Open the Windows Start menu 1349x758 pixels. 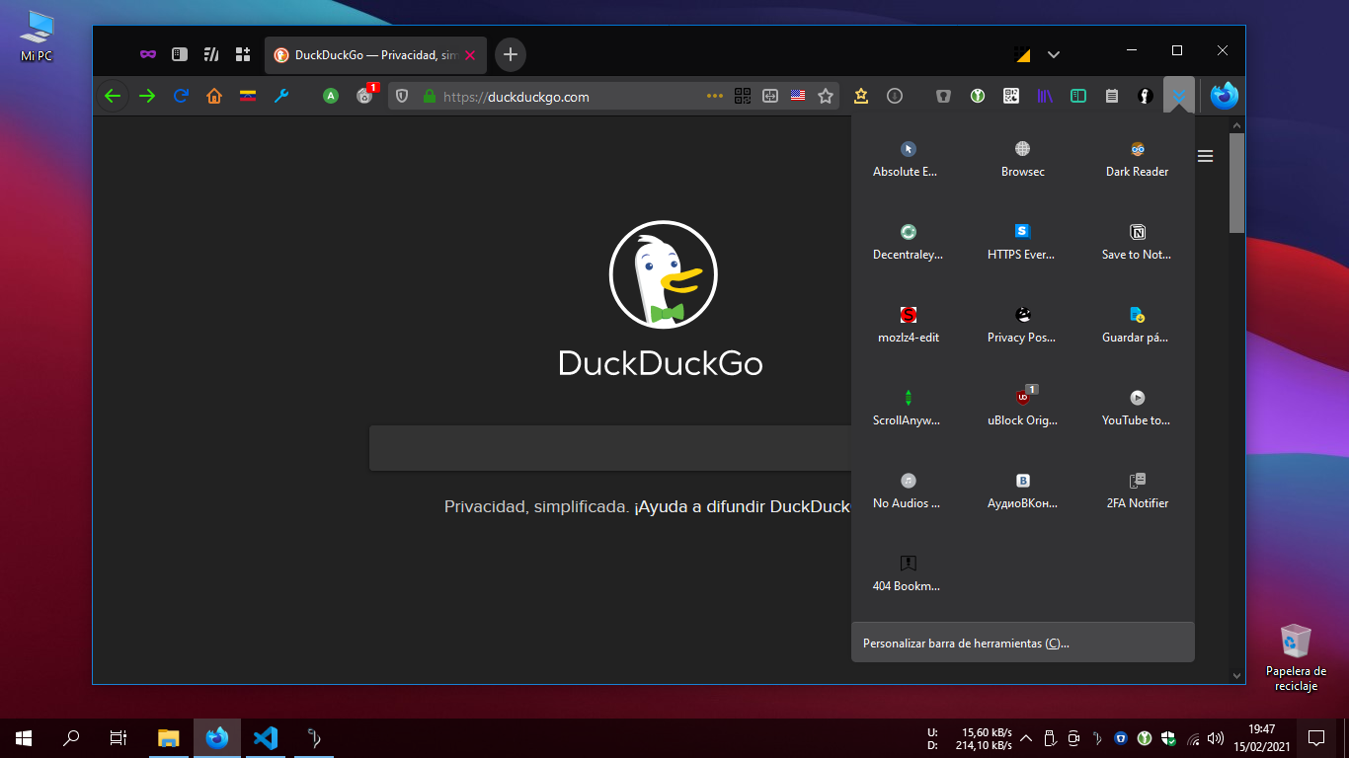coord(24,737)
